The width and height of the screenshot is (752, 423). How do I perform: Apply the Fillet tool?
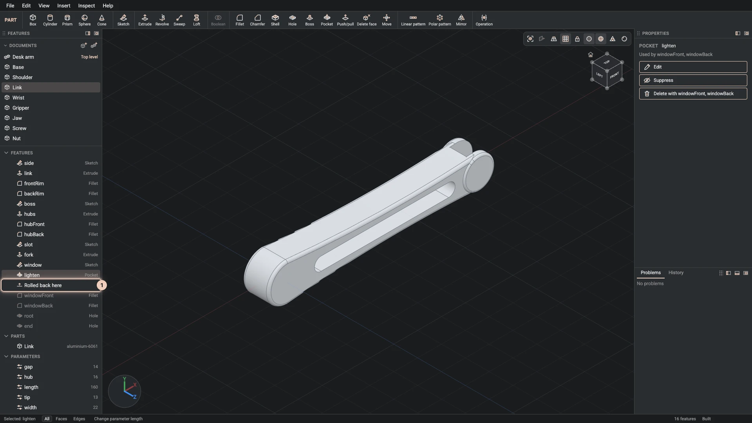coord(240,20)
